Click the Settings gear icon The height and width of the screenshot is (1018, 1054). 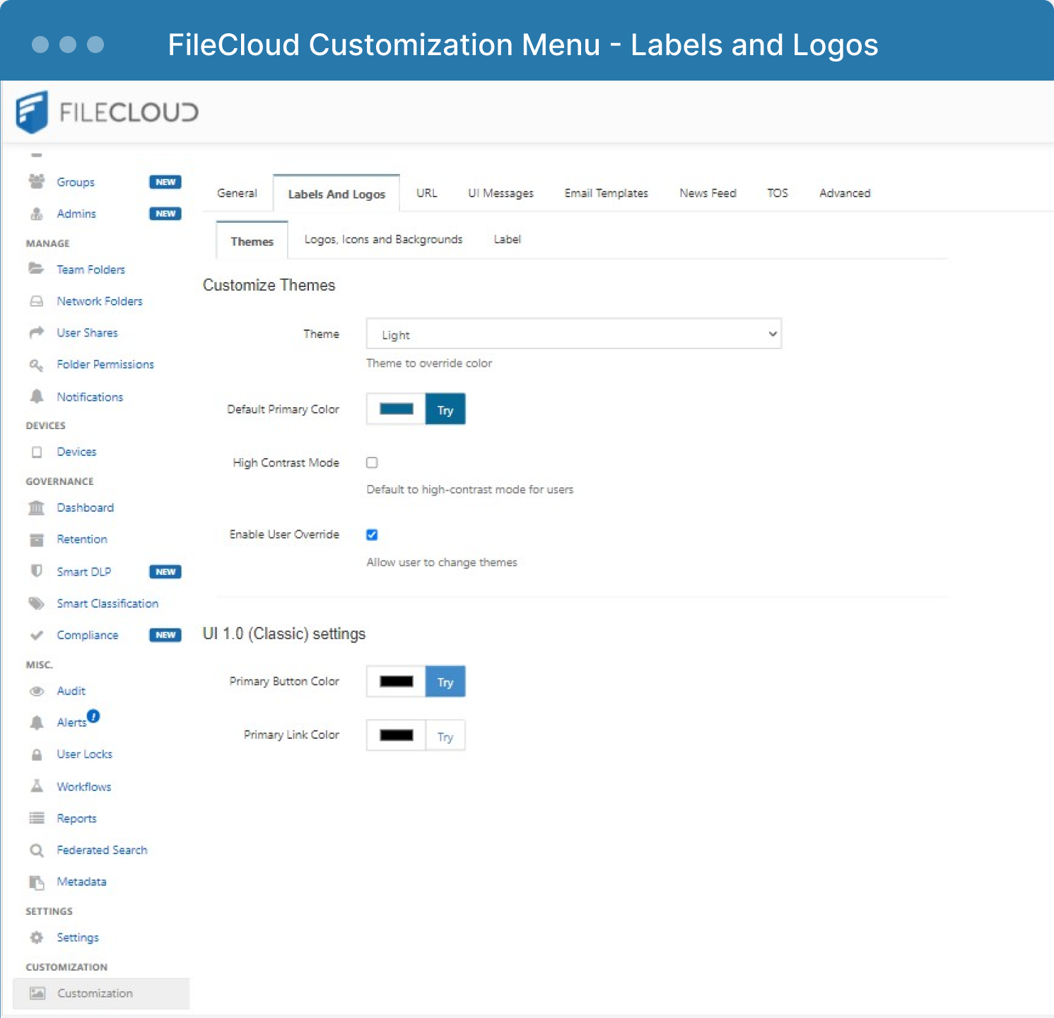[37, 937]
